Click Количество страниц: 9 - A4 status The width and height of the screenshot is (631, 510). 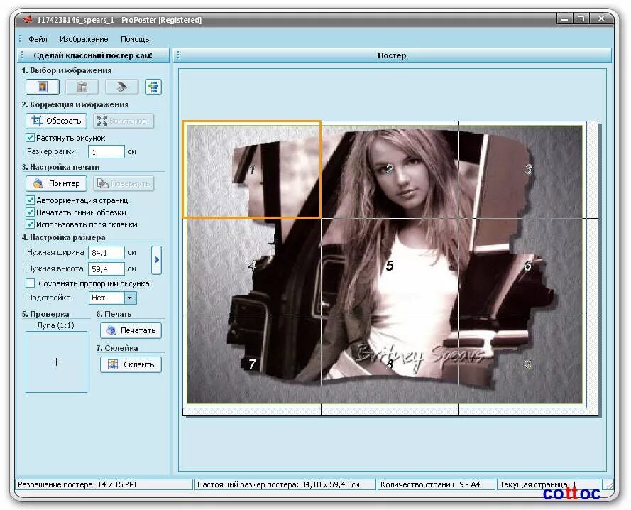[x=430, y=484]
